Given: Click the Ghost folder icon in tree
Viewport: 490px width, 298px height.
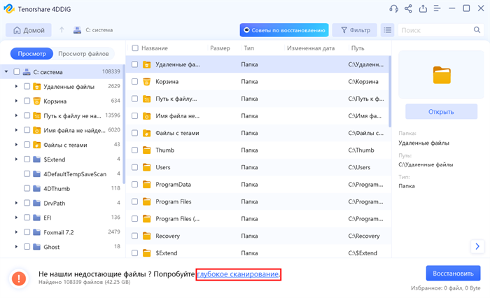Looking at the screenshot, I should pos(37,247).
